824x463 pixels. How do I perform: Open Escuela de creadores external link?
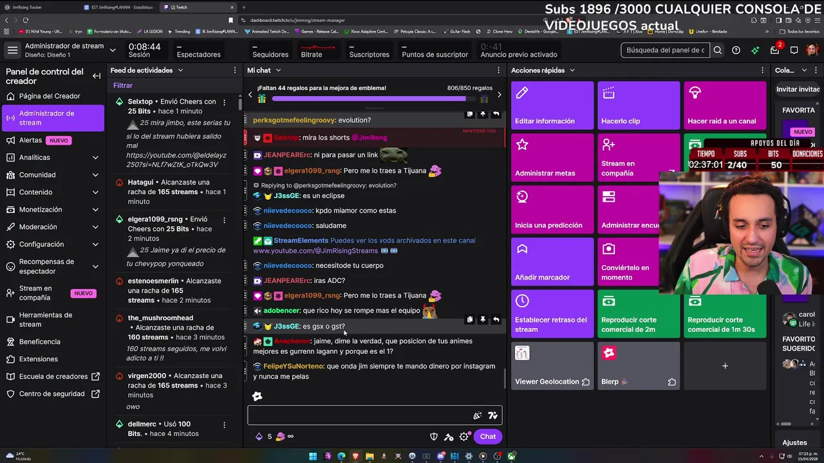coord(52,376)
